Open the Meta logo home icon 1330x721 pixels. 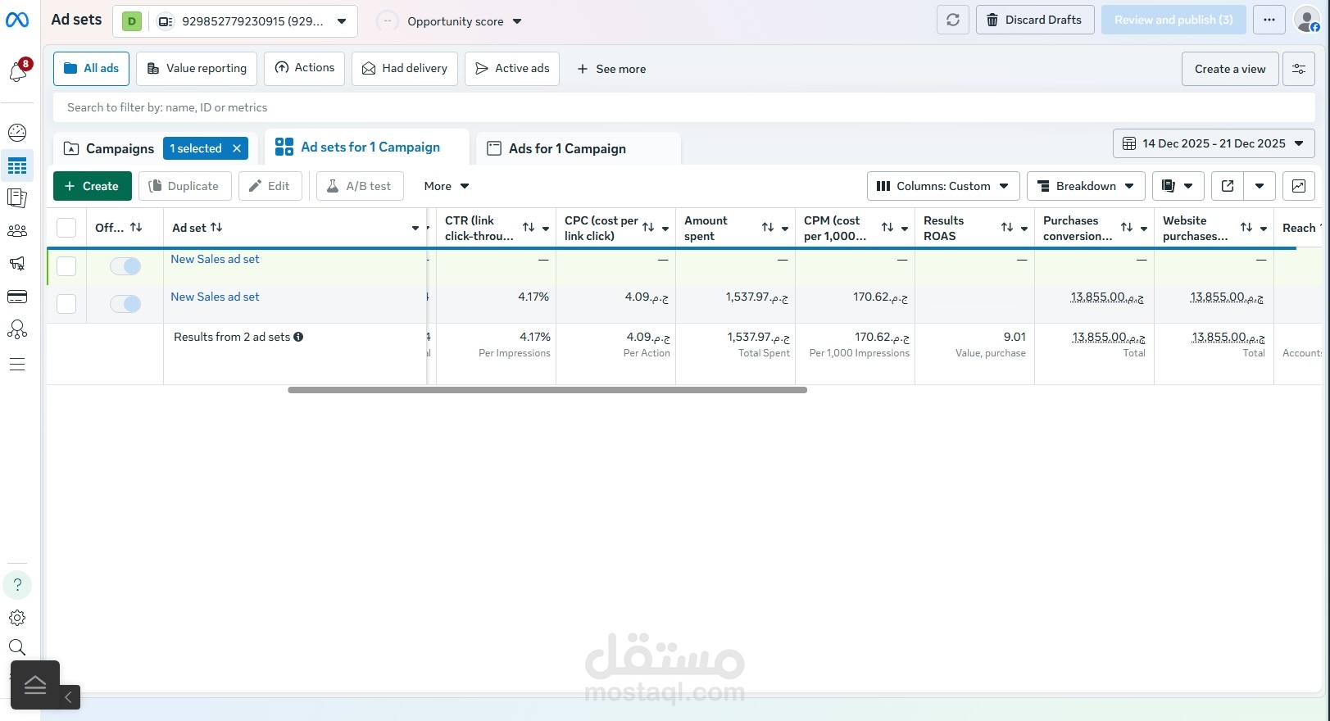(x=17, y=20)
